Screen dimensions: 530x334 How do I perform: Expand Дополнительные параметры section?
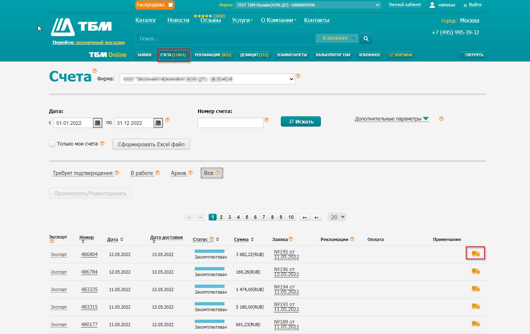point(392,119)
